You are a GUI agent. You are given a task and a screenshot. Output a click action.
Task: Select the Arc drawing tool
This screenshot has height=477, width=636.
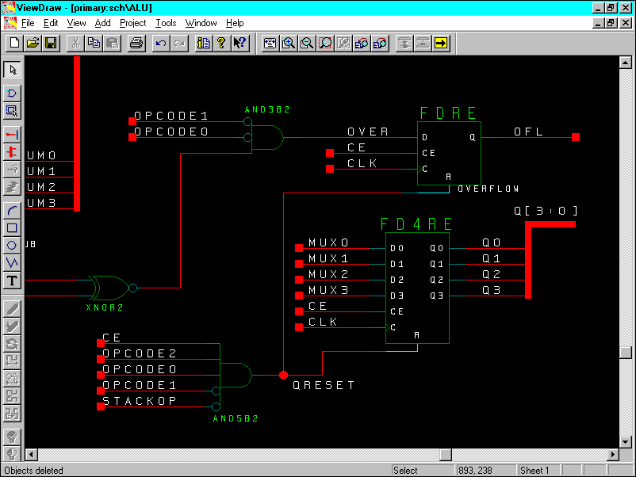click(12, 211)
